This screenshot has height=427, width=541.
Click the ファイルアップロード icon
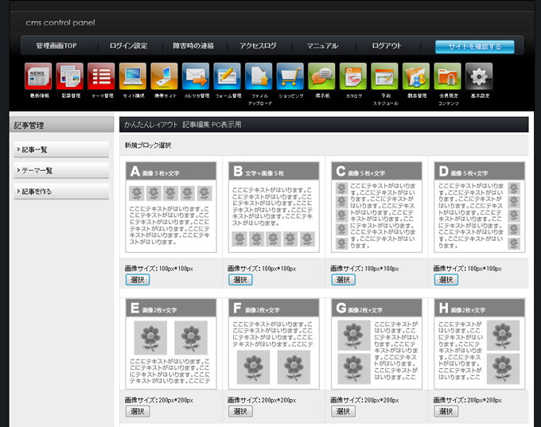pos(259,76)
